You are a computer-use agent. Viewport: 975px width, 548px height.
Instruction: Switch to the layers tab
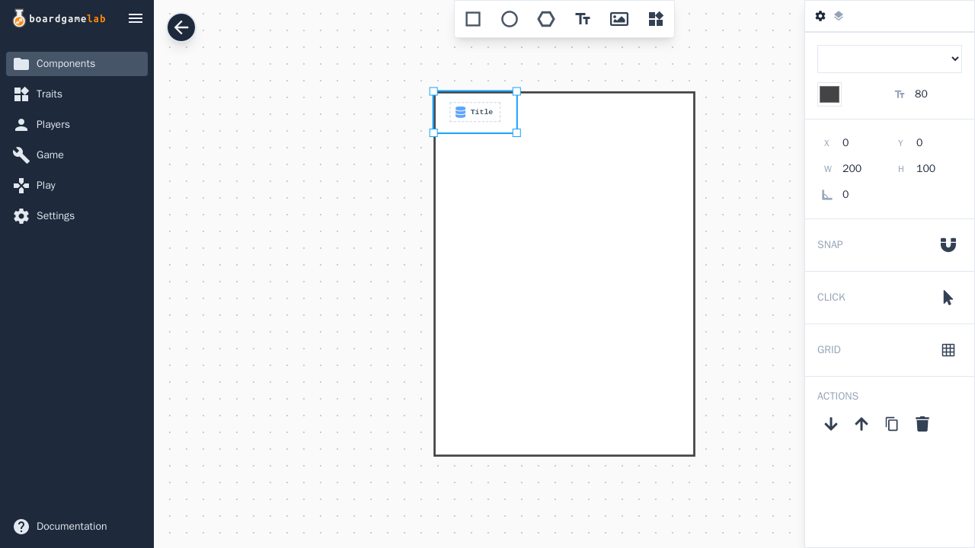coord(839,16)
